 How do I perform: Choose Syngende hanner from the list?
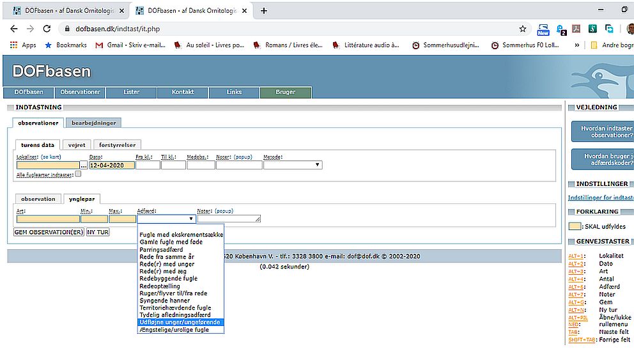point(181,300)
